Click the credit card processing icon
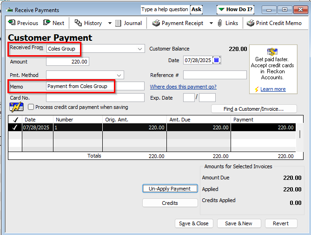The height and width of the screenshot is (235, 311). 16,107
